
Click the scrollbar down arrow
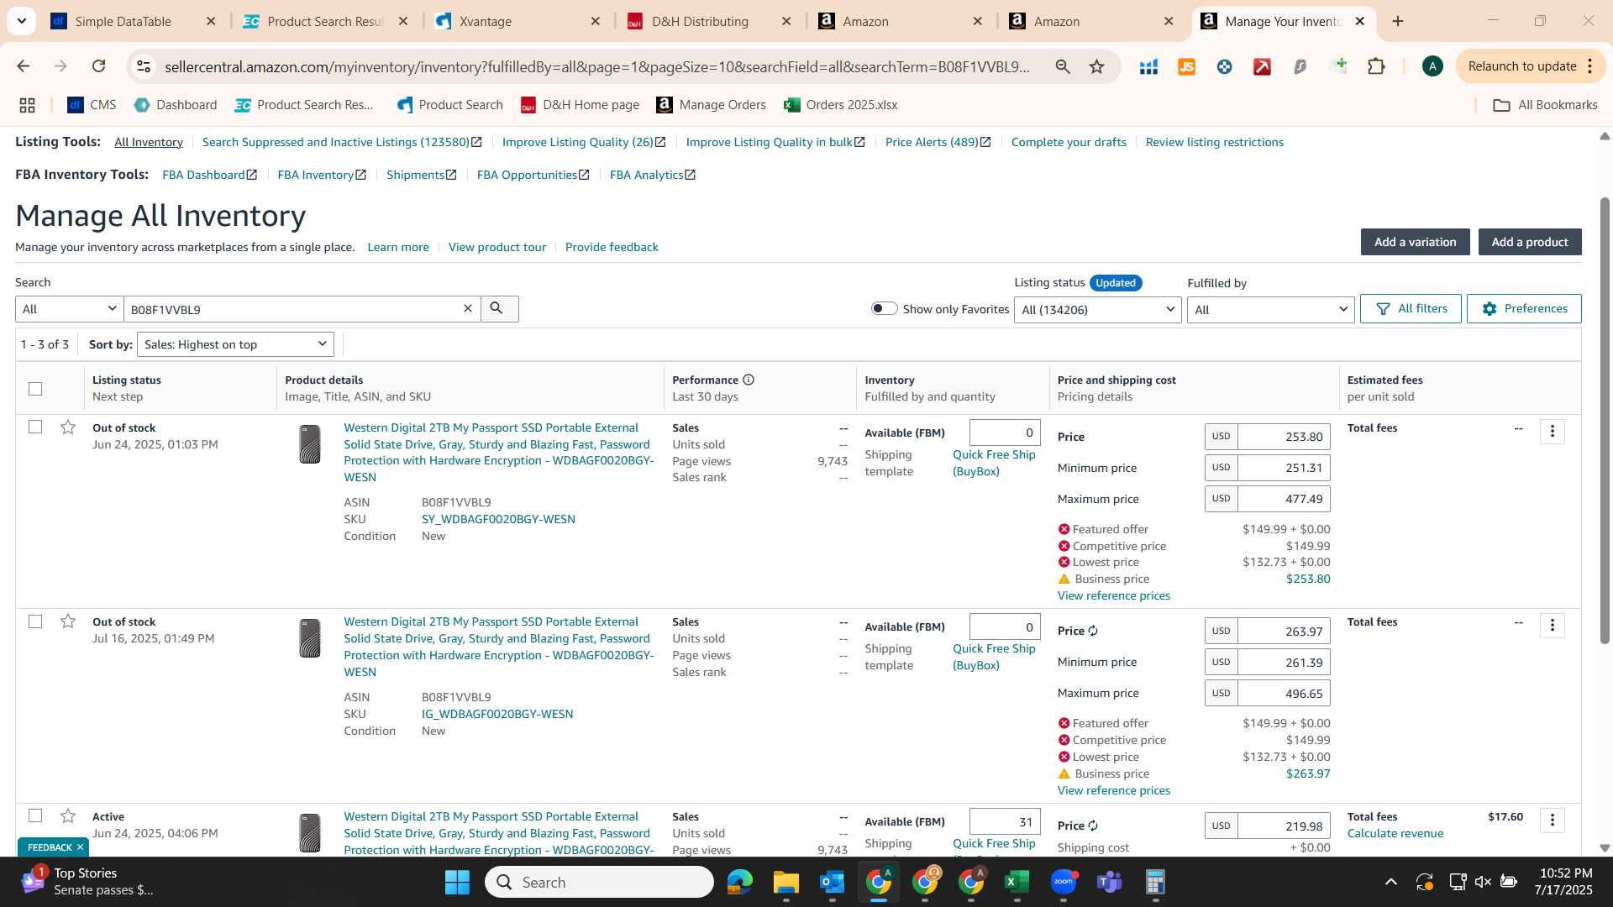[x=1605, y=848]
